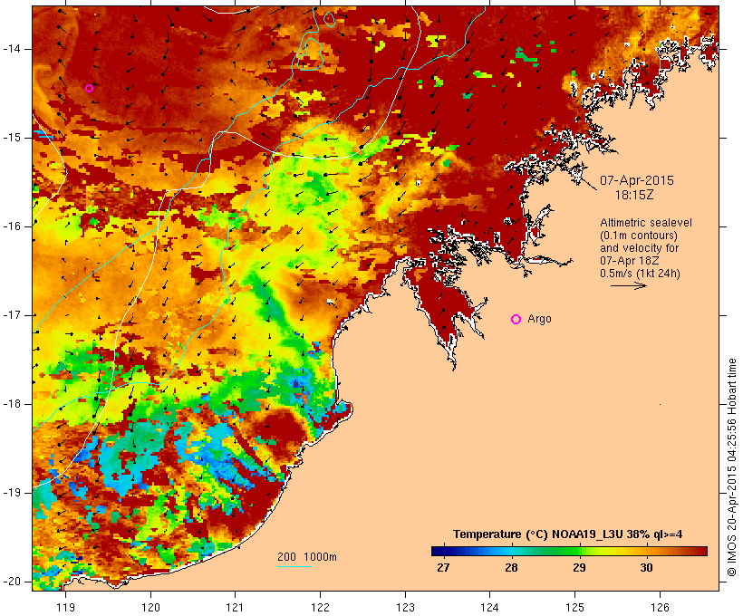743x616 pixels.
Task: Click the '121' longitude axis label
Action: 235,607
